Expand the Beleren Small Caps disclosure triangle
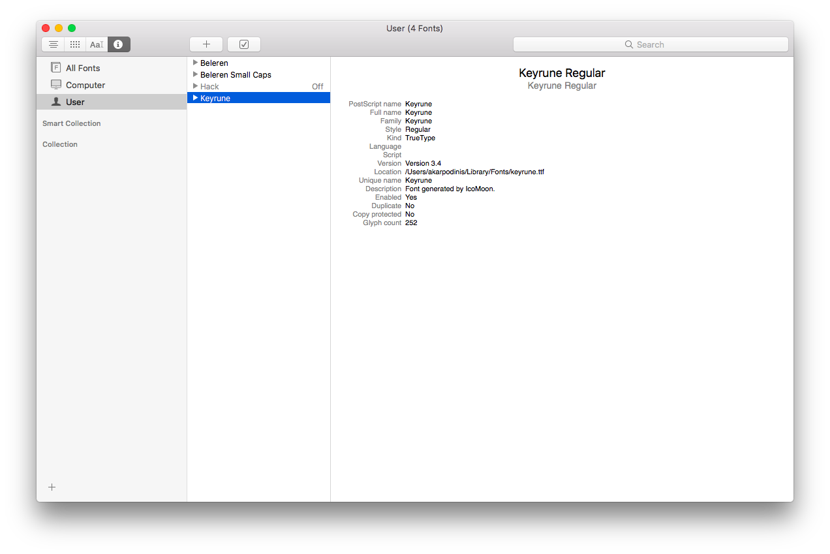 196,74
